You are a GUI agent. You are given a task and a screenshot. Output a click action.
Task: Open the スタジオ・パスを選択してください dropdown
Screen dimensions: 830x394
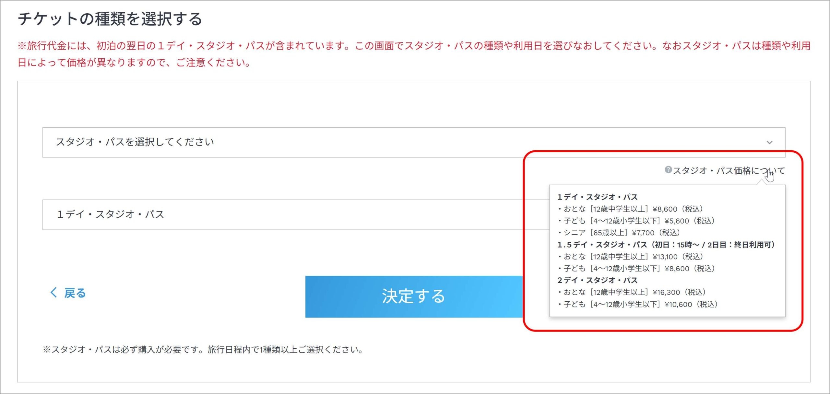tap(414, 142)
